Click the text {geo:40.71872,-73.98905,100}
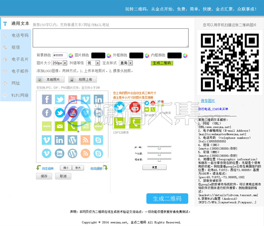The image size is (264, 226). [x=221, y=177]
